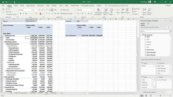173x97 pixels.
Task: Open Cell Styles gallery
Action: 111,12
